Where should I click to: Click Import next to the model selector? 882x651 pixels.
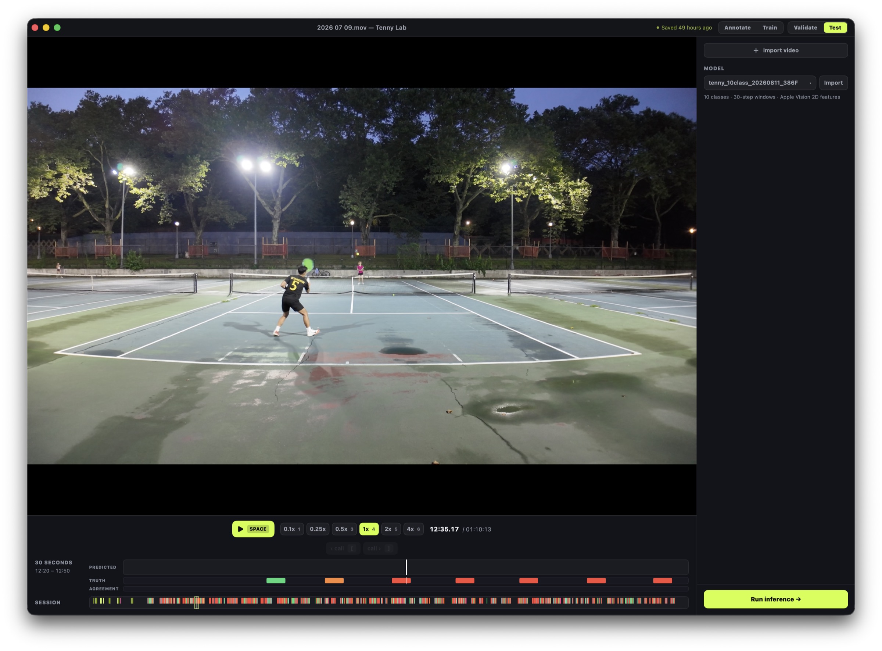pyautogui.click(x=833, y=83)
